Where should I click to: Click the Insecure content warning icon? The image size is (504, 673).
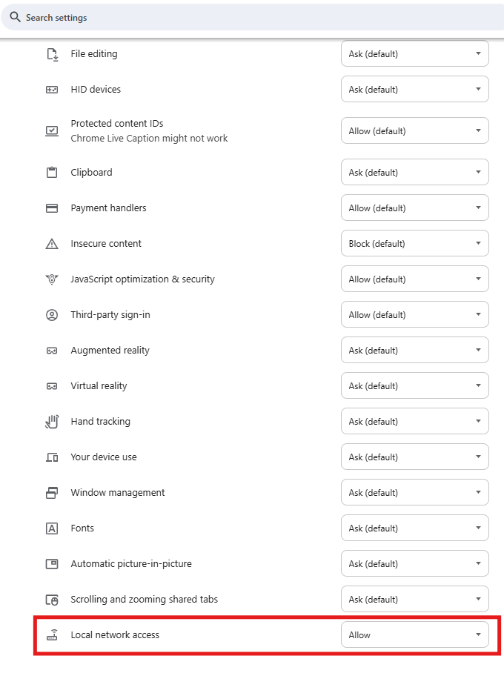[x=52, y=244]
